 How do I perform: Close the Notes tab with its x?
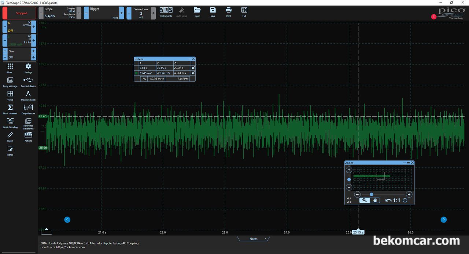(x=266, y=239)
